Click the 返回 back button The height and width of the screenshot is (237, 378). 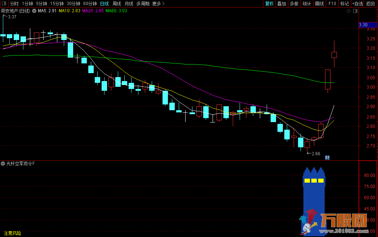pos(370,4)
